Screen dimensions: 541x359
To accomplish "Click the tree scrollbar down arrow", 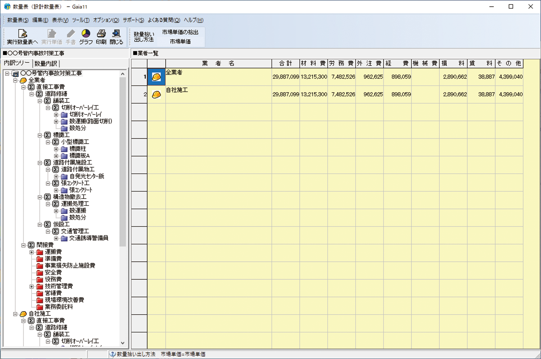I will pos(122,343).
